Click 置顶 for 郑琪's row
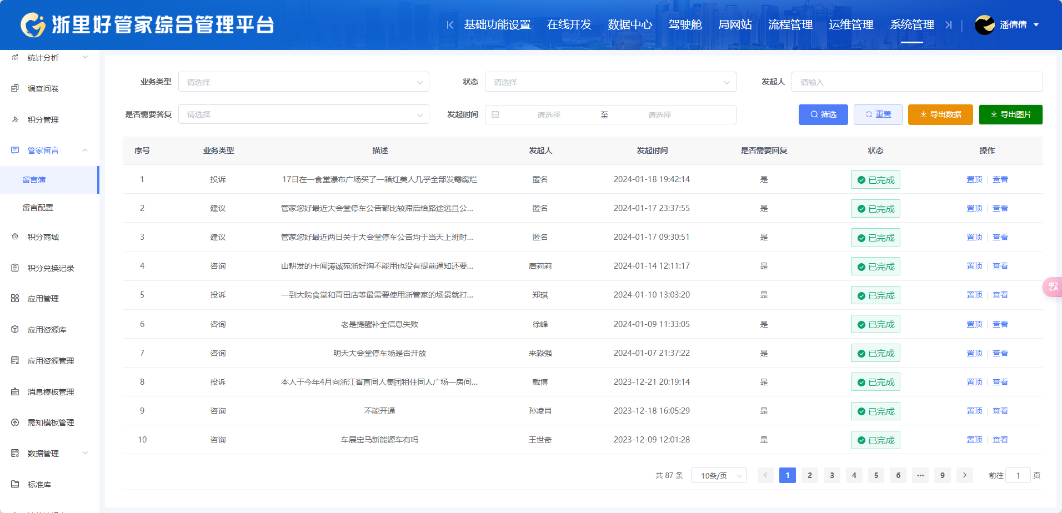 click(974, 295)
